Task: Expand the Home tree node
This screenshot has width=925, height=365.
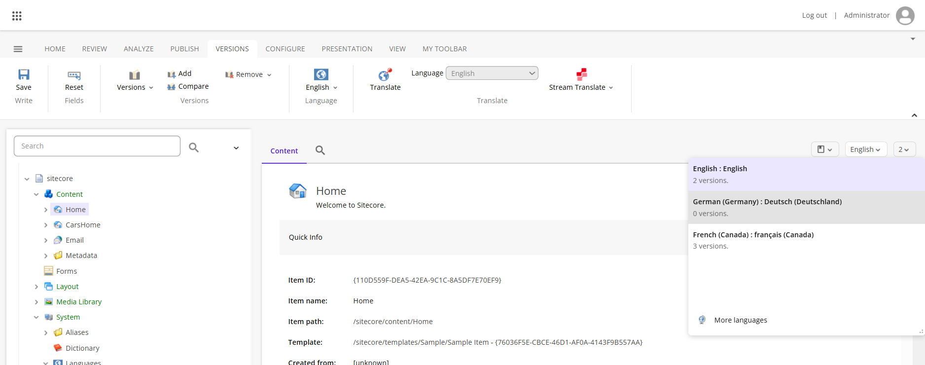Action: tap(46, 210)
